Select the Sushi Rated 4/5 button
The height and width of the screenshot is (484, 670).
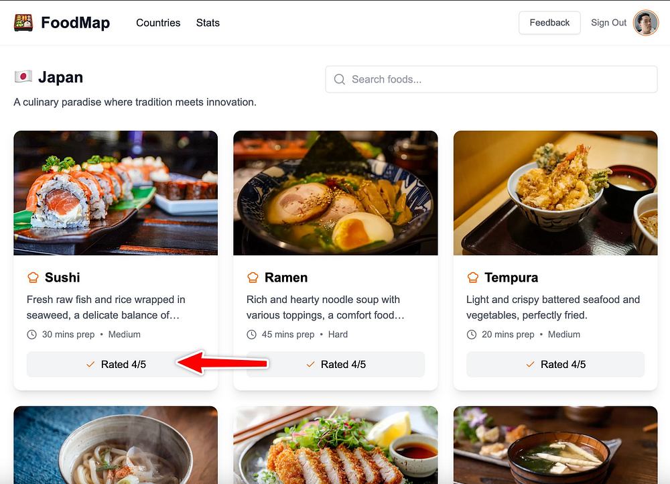click(116, 364)
